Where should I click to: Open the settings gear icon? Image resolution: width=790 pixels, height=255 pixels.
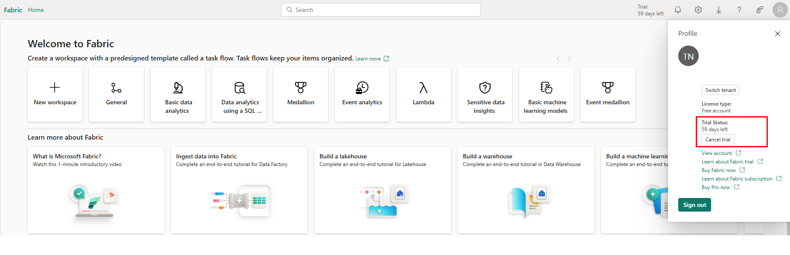pyautogui.click(x=698, y=10)
